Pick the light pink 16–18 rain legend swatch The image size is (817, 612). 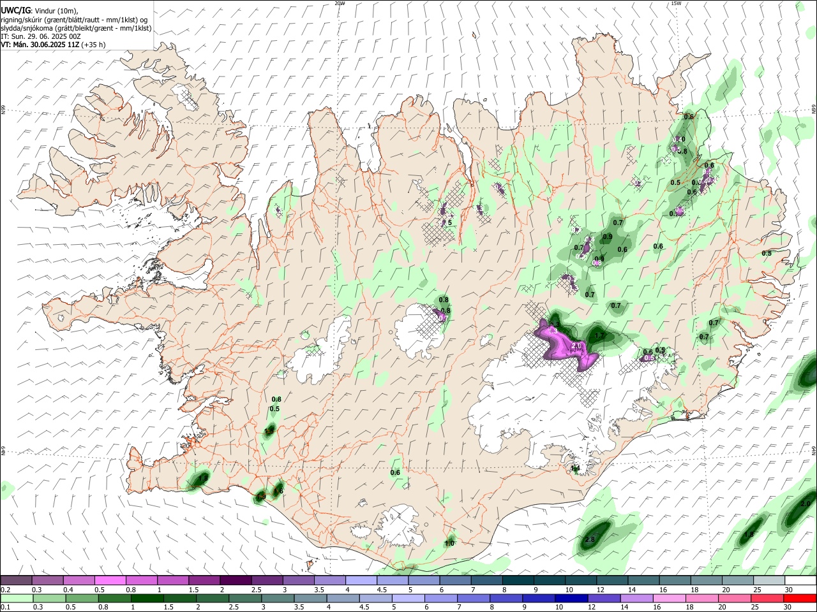(x=670, y=599)
